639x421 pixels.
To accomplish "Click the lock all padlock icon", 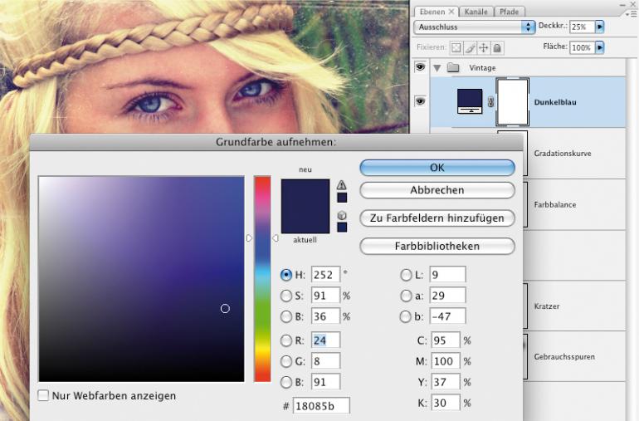I will point(497,48).
